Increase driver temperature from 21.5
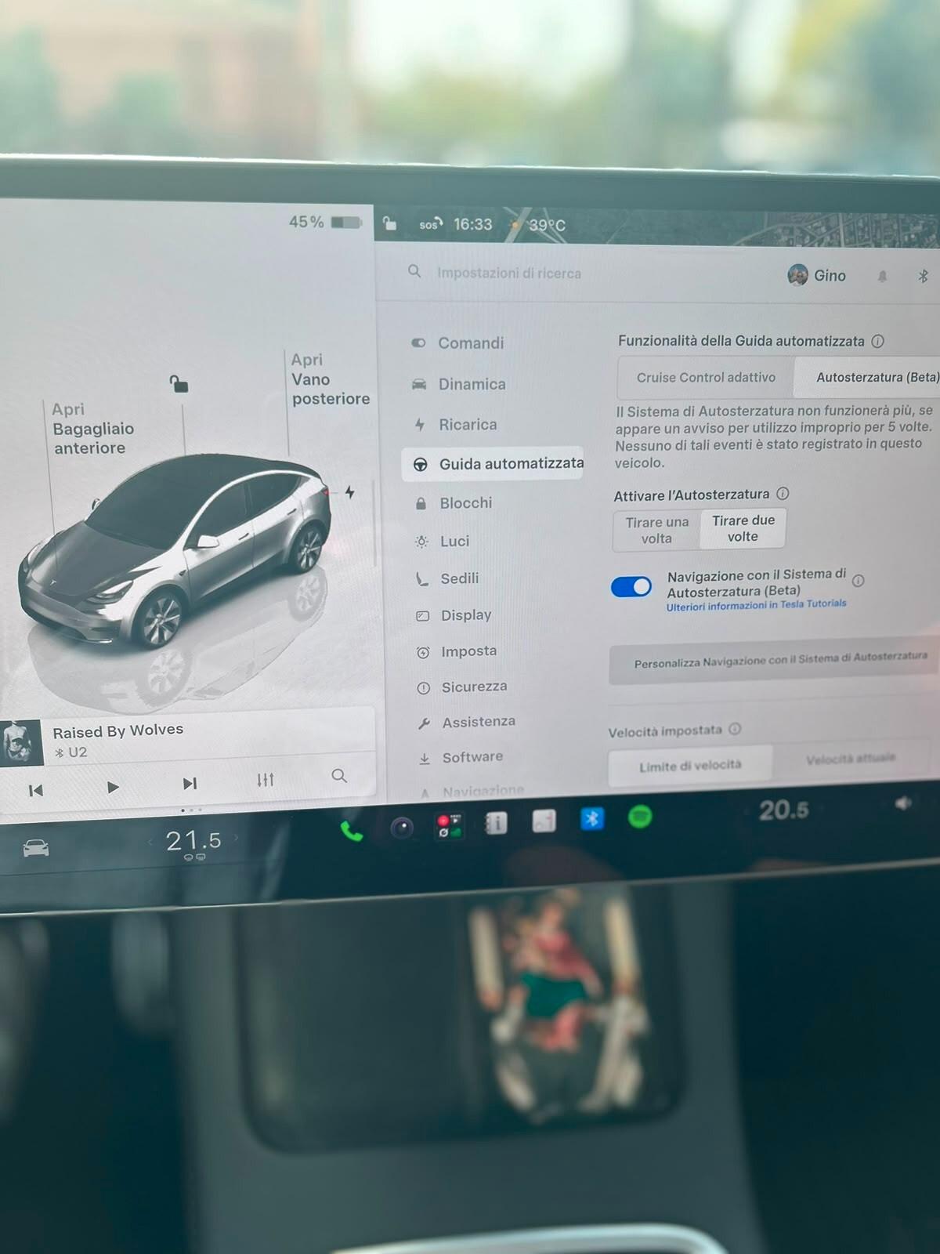 [x=236, y=839]
